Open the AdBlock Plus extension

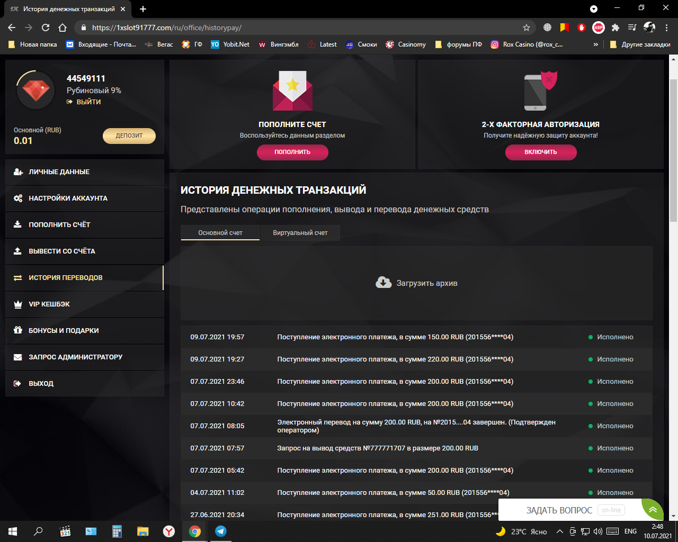pos(599,28)
